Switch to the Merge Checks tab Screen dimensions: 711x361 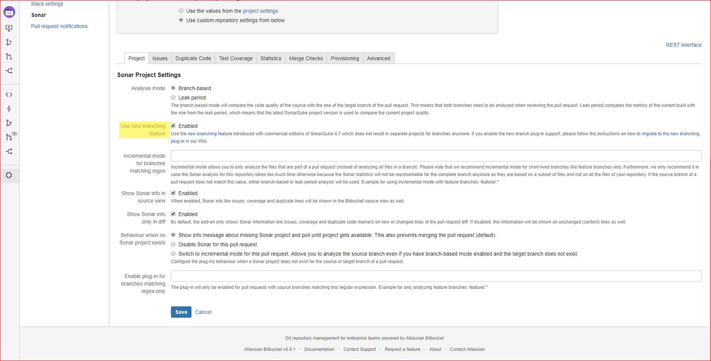click(x=306, y=58)
